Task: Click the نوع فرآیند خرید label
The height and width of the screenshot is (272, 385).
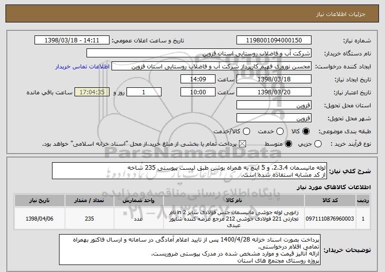Action: point(350,144)
